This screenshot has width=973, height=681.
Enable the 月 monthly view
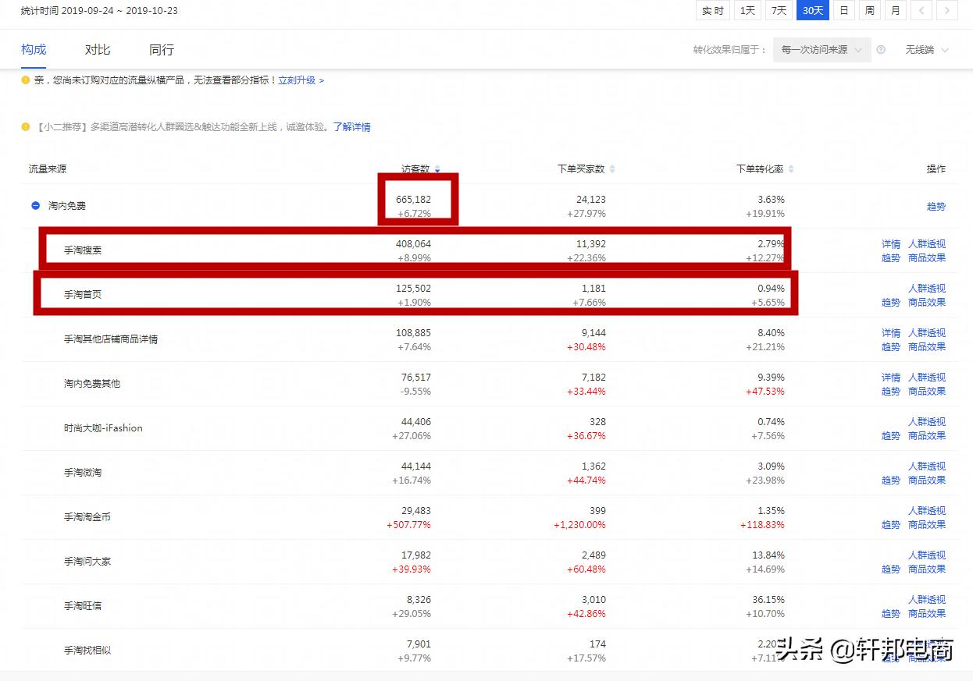click(895, 10)
